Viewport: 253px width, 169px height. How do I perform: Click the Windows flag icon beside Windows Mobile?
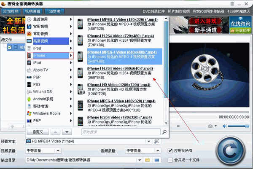[29, 113]
